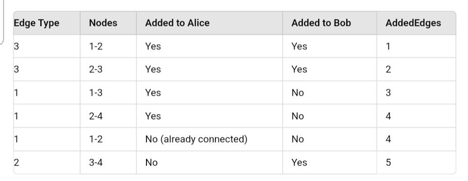
Task: Select the 3-4 nodes cell
Action: pyautogui.click(x=108, y=162)
